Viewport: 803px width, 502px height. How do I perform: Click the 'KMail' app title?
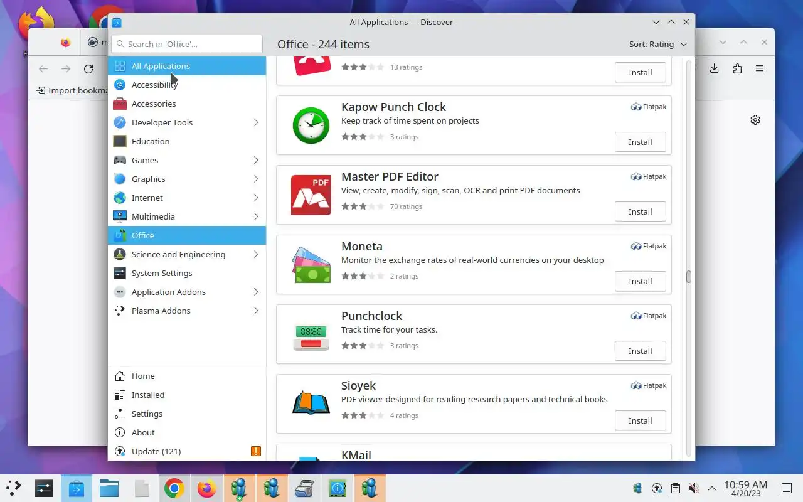click(356, 455)
